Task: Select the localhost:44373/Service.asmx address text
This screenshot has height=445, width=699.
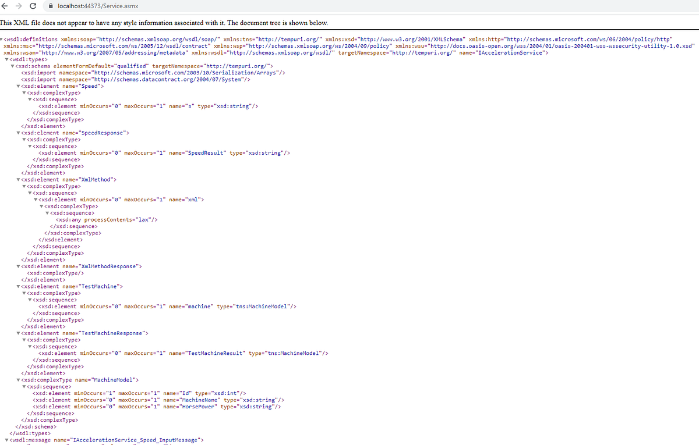Action: pos(99,6)
